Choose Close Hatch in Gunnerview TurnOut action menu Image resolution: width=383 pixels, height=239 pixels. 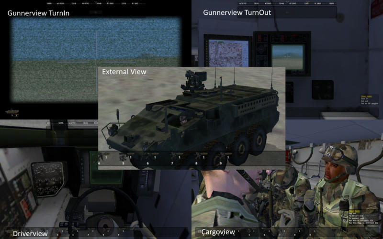tap(366, 97)
